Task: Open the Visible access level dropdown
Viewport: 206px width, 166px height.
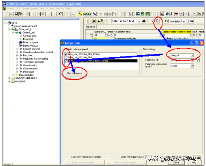Action: pos(192,65)
